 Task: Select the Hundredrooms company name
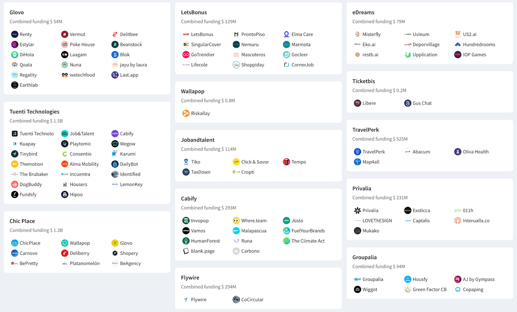click(479, 45)
